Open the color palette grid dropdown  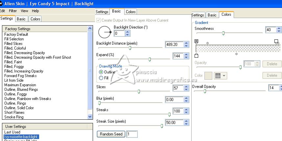(220, 75)
